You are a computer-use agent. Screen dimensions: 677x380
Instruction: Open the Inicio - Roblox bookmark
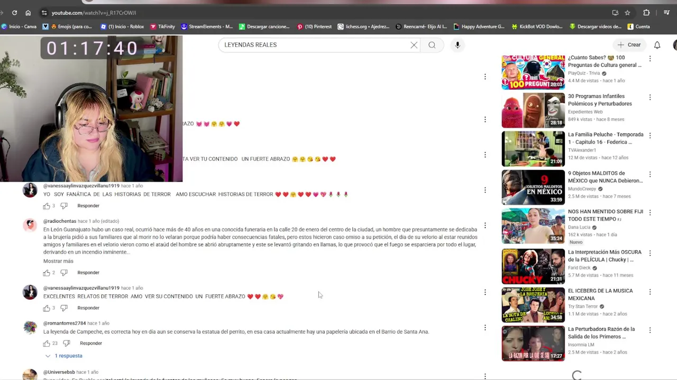coord(122,26)
